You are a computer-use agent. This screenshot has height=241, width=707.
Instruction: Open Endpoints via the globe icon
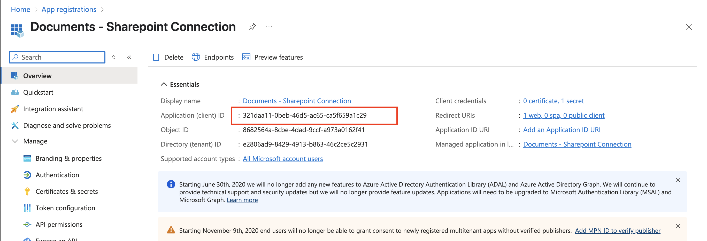[195, 57]
